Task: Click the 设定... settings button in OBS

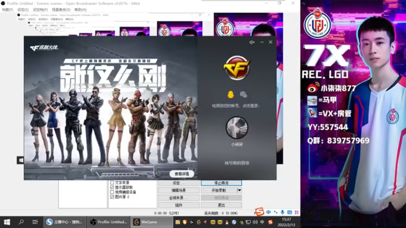Action: pyautogui.click(x=179, y=183)
